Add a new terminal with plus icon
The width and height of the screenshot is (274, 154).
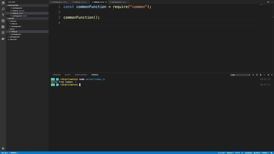click(x=253, y=75)
